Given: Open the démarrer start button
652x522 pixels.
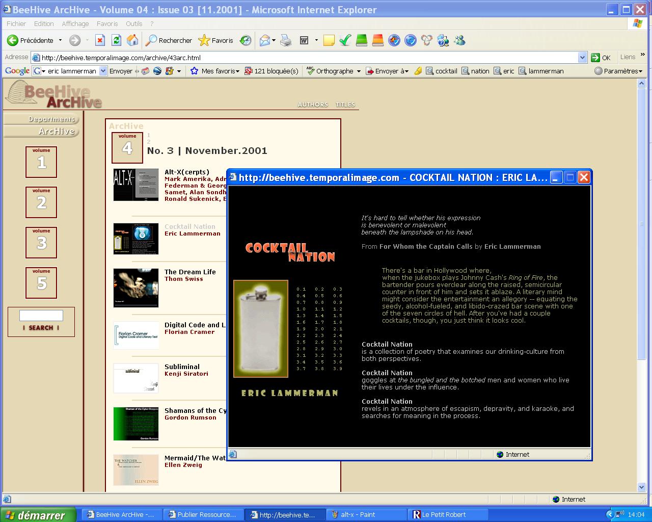Looking at the screenshot, I should click(x=38, y=515).
